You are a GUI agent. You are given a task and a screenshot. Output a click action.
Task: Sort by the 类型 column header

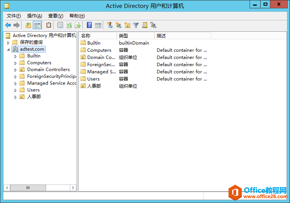coord(136,36)
